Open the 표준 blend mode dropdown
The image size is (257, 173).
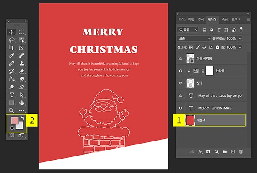click(x=194, y=38)
